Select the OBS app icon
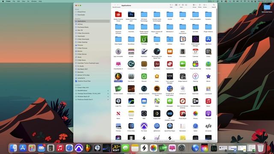 [144, 113]
